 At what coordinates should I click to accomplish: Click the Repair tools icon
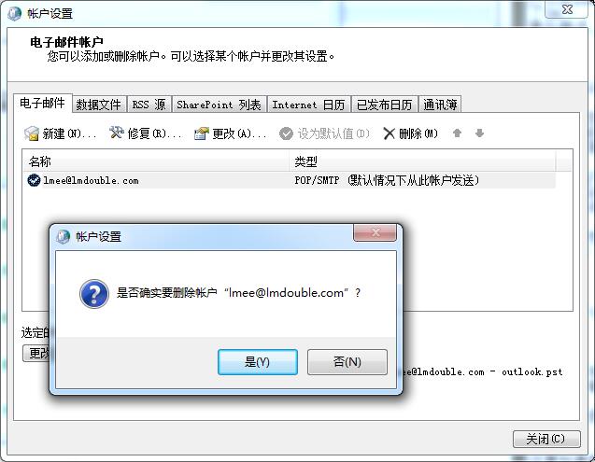click(x=117, y=133)
